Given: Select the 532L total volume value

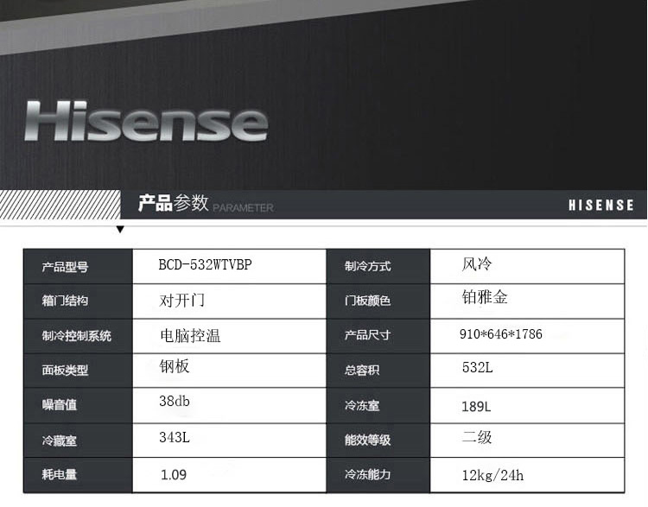Looking at the screenshot, I should (477, 367).
